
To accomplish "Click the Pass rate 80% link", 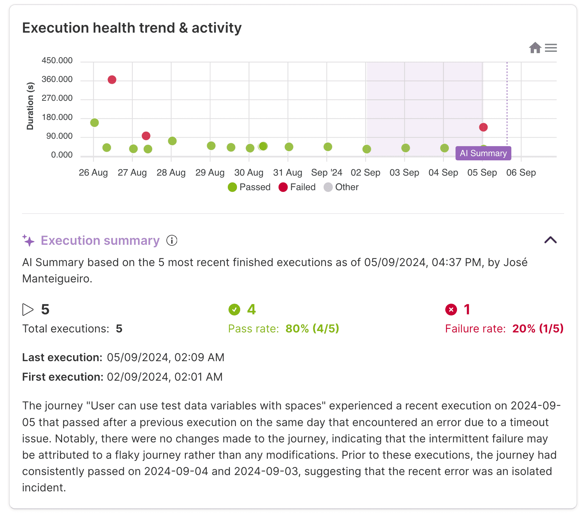I will (x=312, y=329).
